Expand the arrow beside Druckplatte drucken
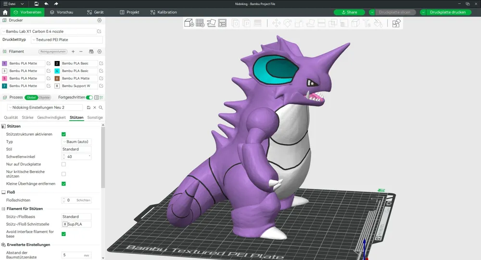The height and width of the screenshot is (260, 481). point(423,12)
